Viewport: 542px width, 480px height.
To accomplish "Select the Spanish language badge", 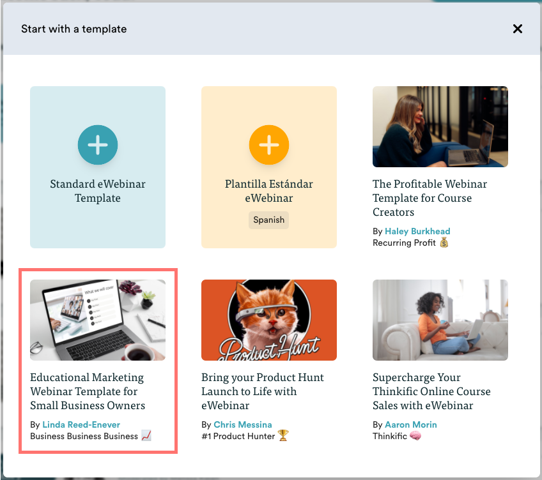I will tap(268, 220).
